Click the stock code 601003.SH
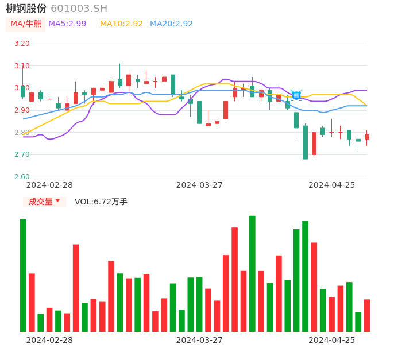Viewport: 394px width, 348px height. pyautogui.click(x=79, y=9)
